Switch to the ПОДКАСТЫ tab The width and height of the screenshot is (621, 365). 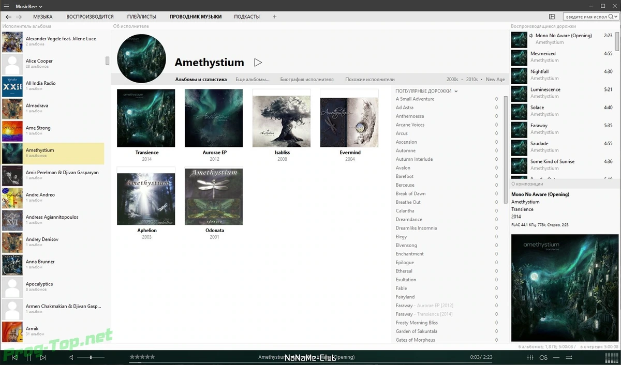pyautogui.click(x=247, y=17)
